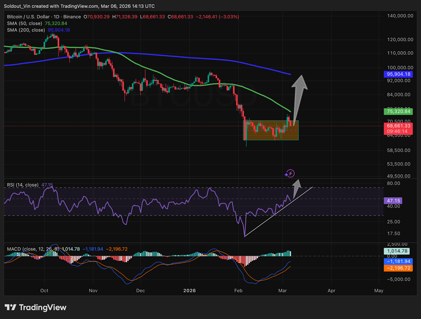
Task: Click the 84,000.00 price axis label
Action: [x=399, y=95]
